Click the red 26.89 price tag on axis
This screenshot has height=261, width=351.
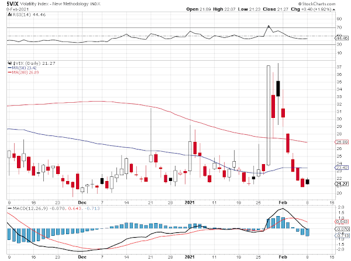tap(342, 142)
